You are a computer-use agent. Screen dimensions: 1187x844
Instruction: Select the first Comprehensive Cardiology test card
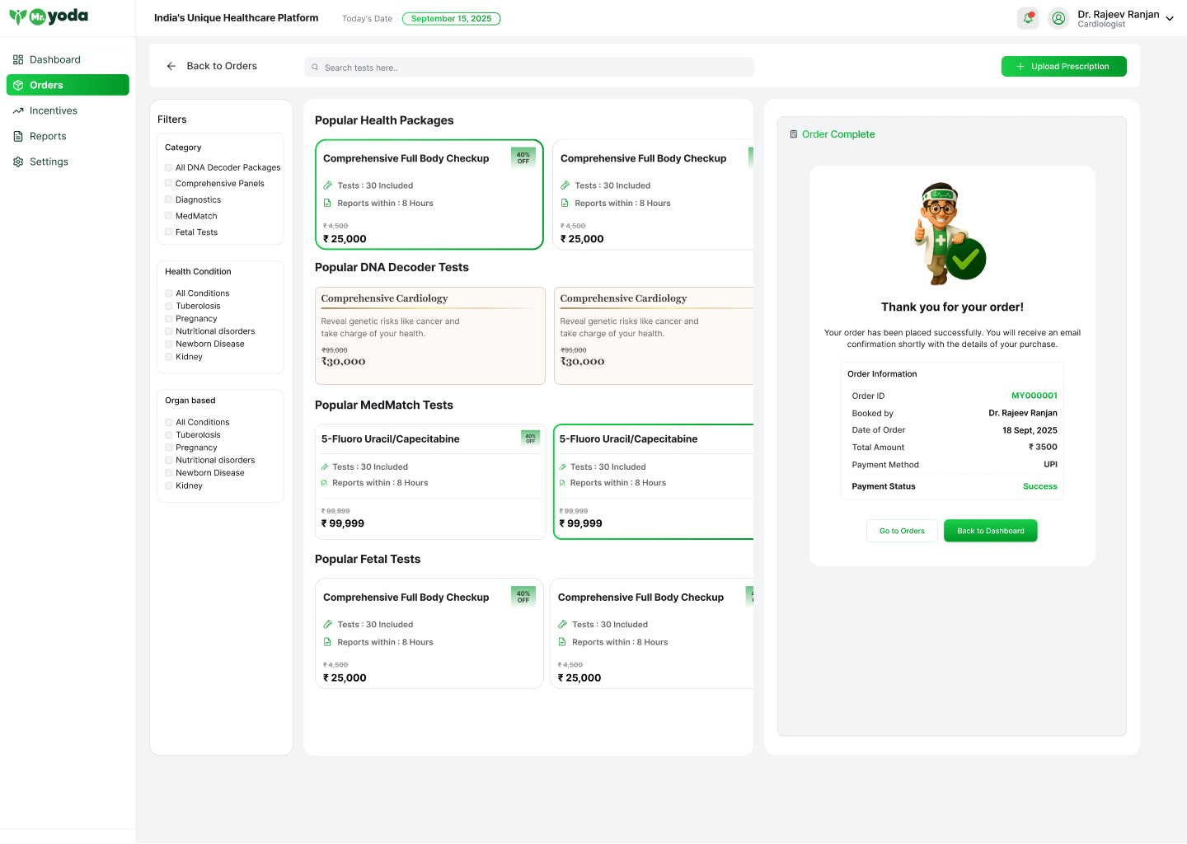click(x=429, y=335)
